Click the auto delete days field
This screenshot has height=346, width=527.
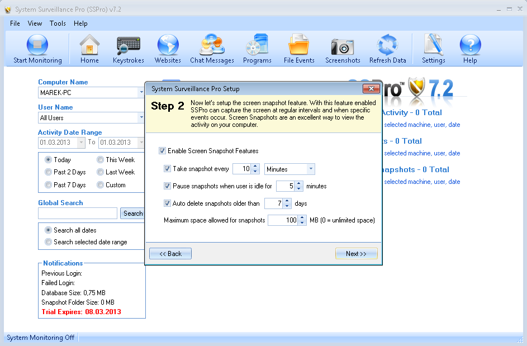[274, 203]
